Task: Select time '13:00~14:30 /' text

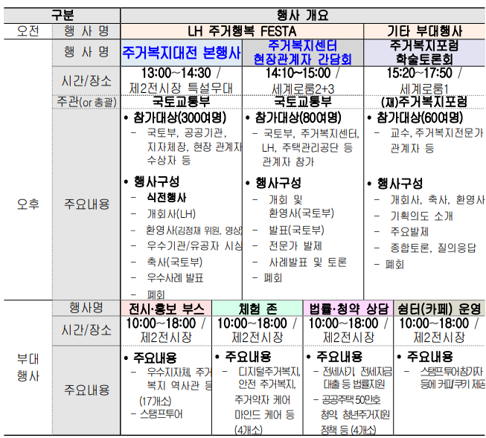Action: (181, 74)
